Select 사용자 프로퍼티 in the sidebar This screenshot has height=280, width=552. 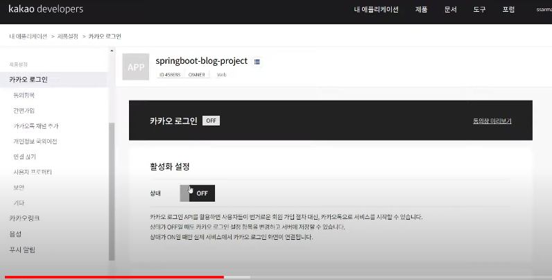tap(33, 172)
